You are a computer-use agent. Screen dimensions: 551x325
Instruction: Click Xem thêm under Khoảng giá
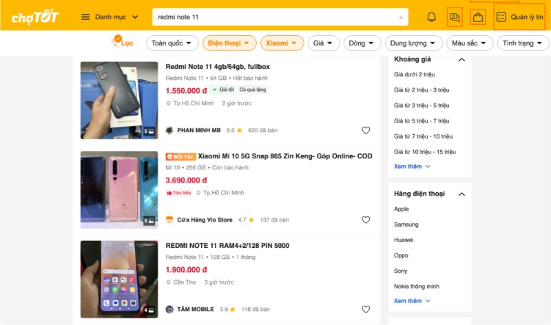coord(411,167)
